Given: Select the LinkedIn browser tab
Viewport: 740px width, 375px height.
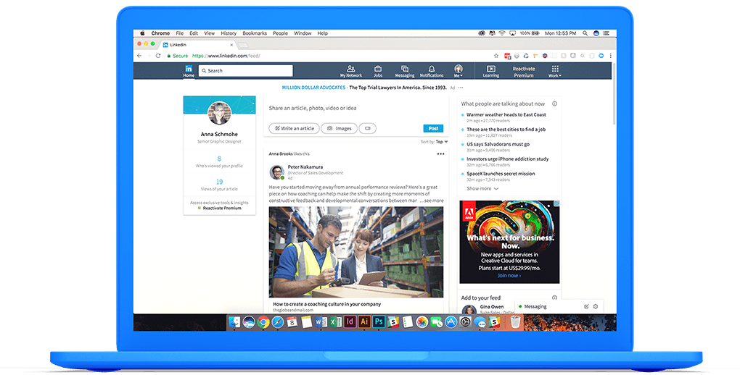Looking at the screenshot, I should pos(197,45).
